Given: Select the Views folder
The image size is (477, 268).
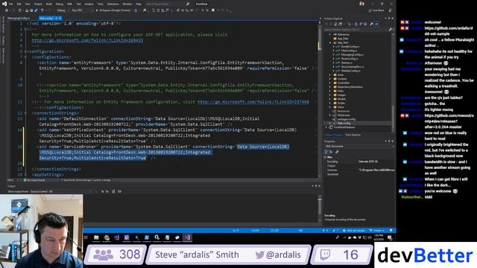Looking at the screenshot, I should [341, 107].
